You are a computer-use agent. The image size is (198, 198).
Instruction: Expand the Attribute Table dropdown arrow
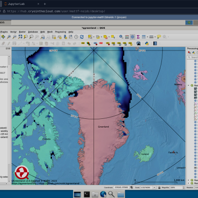pos(148,37)
